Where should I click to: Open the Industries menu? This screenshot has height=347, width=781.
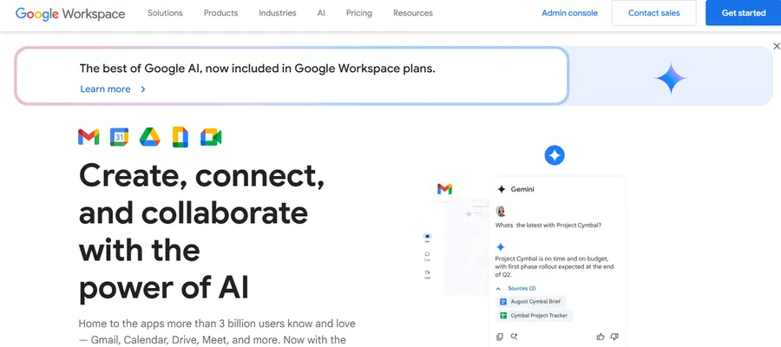pos(278,13)
